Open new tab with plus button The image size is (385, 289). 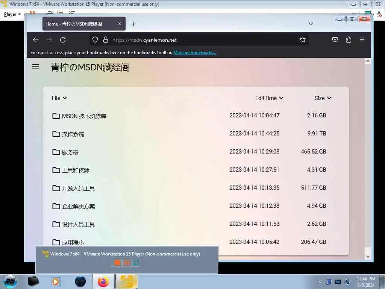click(x=133, y=24)
